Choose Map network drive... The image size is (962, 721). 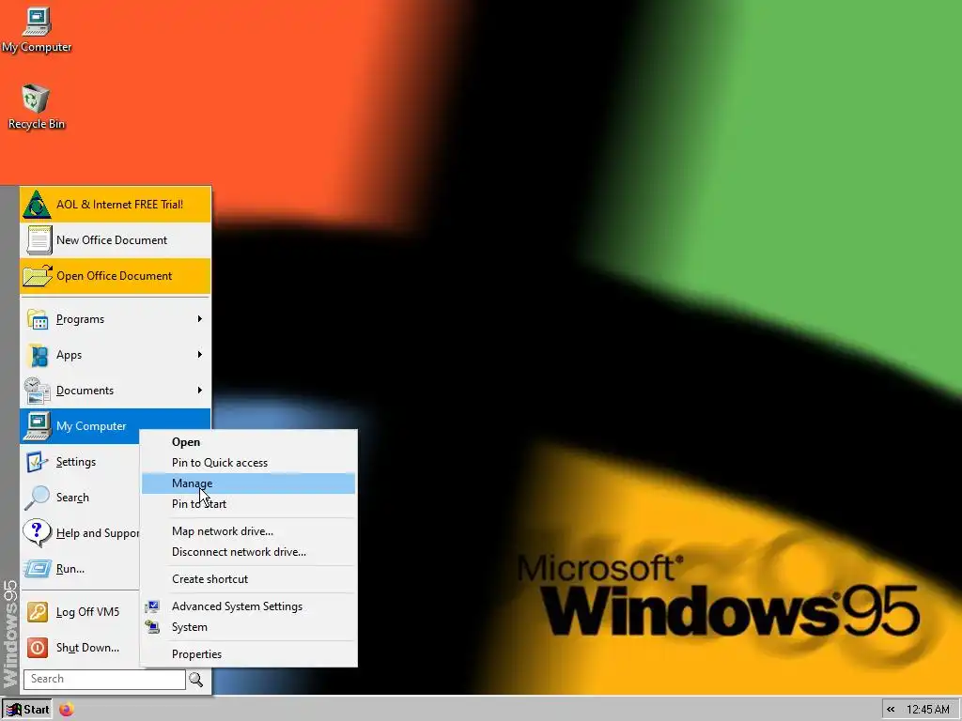click(248, 531)
